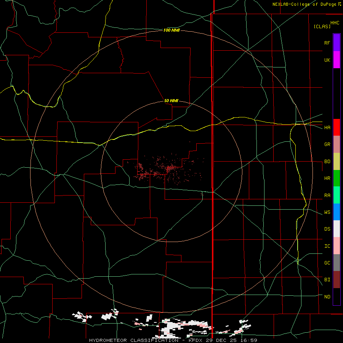Click the BI legend label
The image size is (343, 343).
tap(327, 280)
